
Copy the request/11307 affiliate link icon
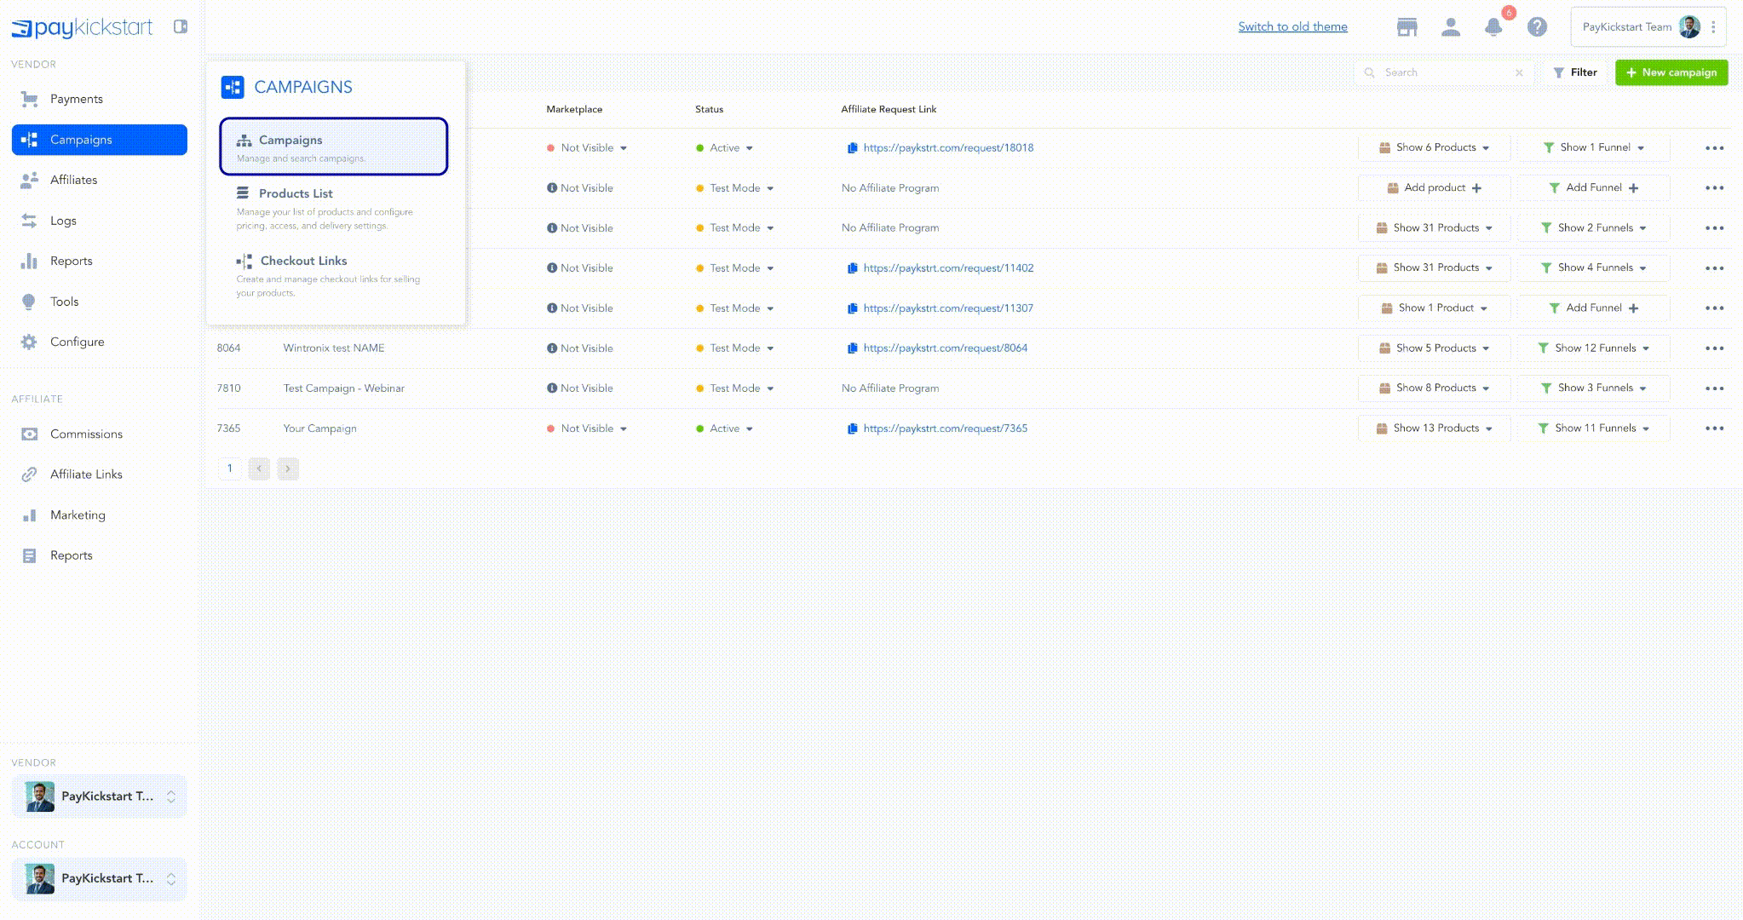(x=852, y=308)
